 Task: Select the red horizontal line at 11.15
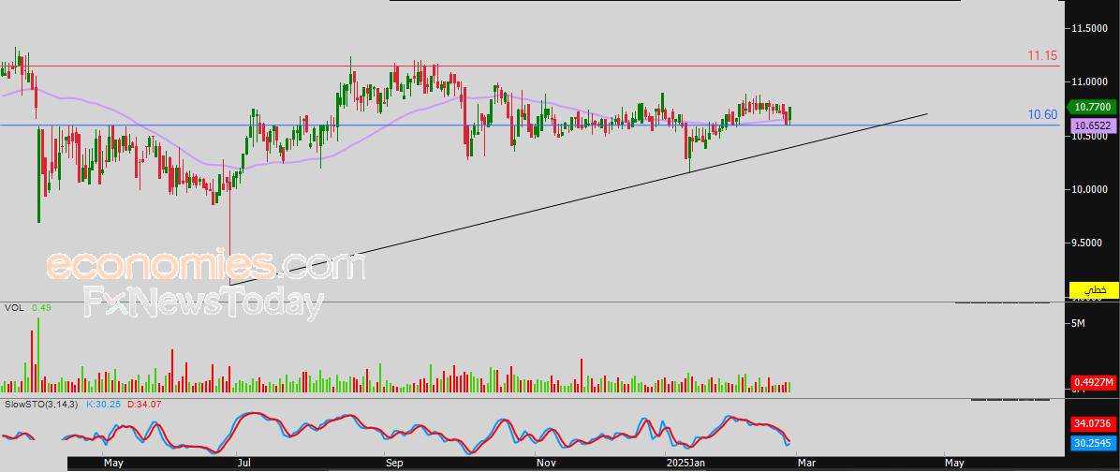[x=530, y=66]
